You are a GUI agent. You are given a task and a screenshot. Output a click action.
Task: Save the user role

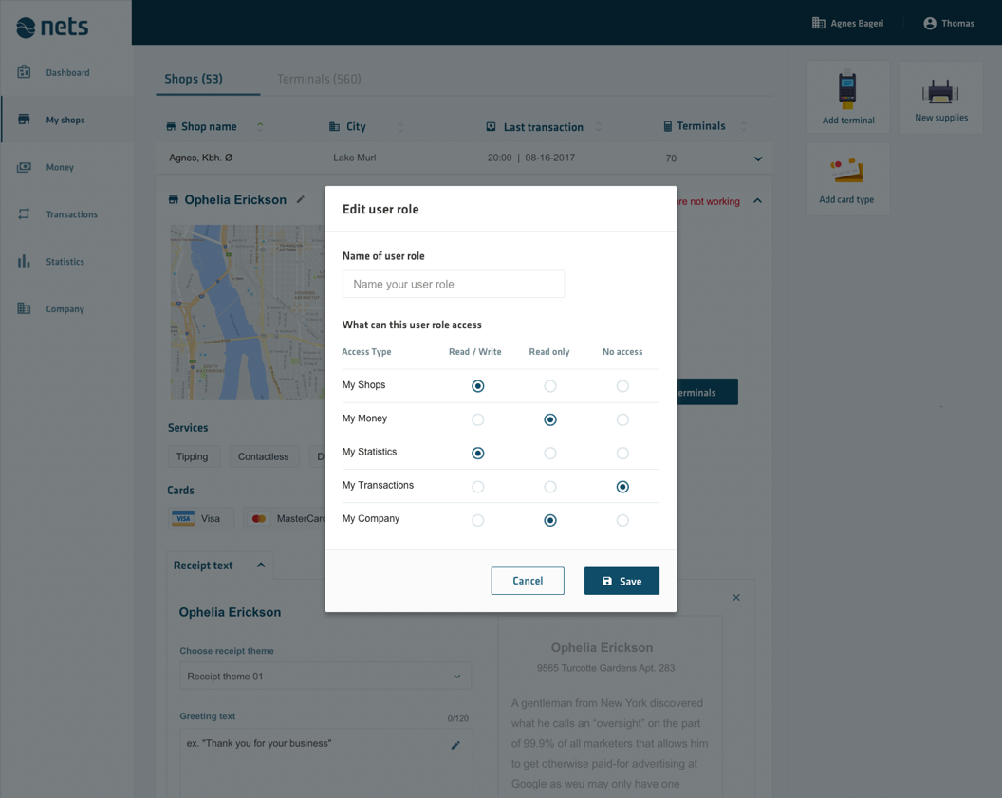pyautogui.click(x=622, y=581)
